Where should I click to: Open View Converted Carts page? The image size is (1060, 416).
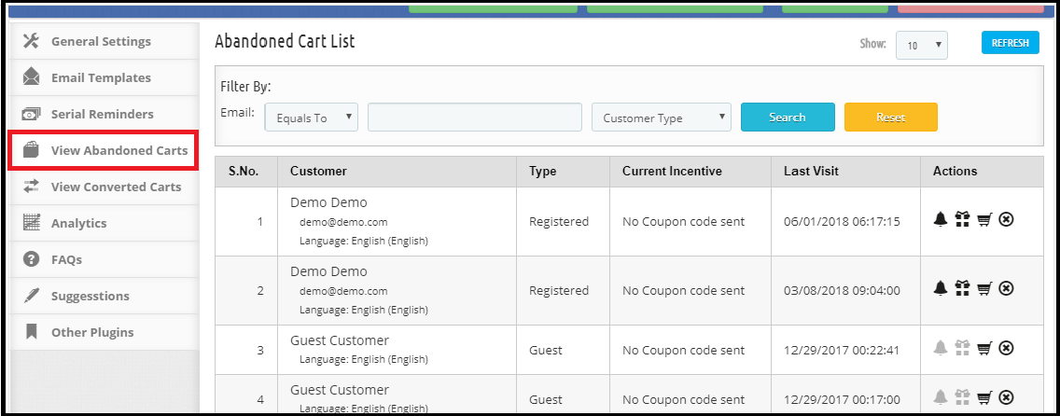click(116, 187)
